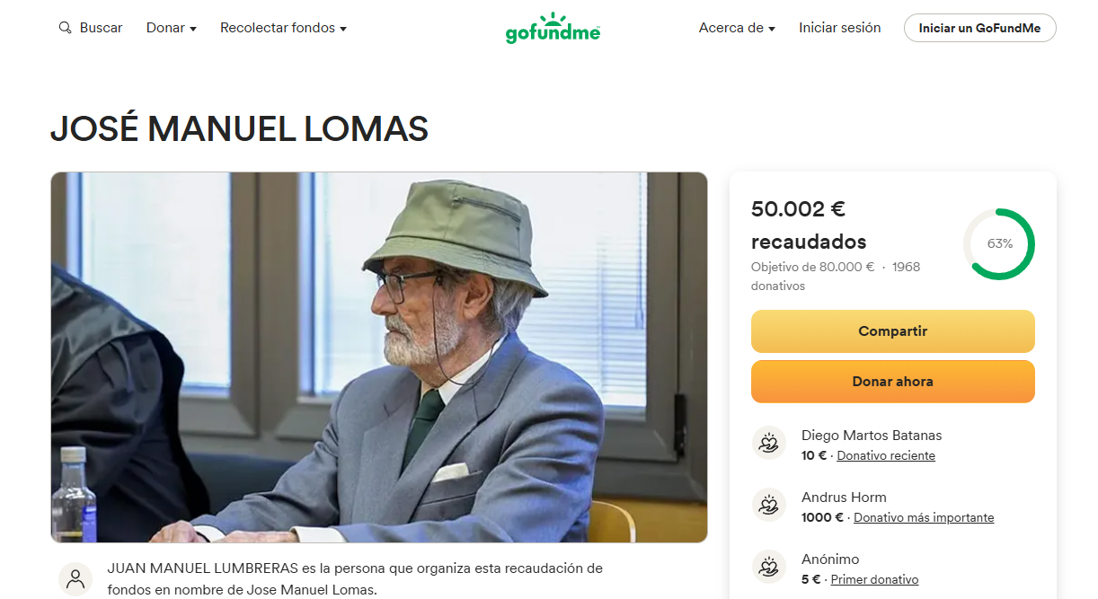Click the 63% progress ring

999,244
